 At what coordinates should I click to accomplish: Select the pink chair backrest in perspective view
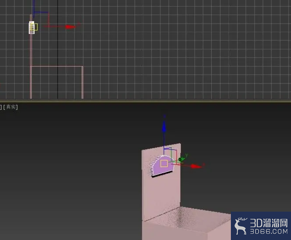(161, 191)
